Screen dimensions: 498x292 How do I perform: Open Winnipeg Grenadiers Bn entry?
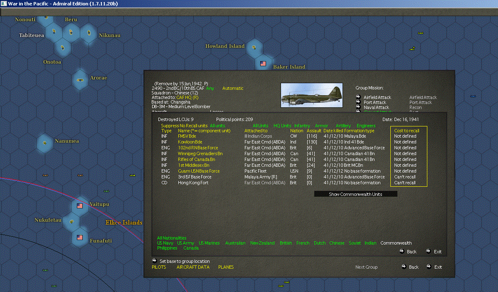[200, 154]
